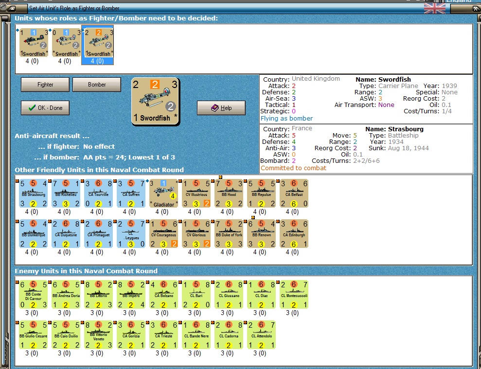Screen dimensions: 481x369
Task: Click the Bomber role button
Action: coord(97,85)
